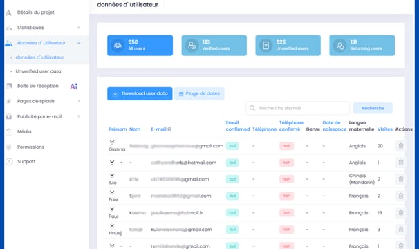This screenshot has width=419, height=249.
Task: Select the 131 Returning users card
Action: point(362,45)
